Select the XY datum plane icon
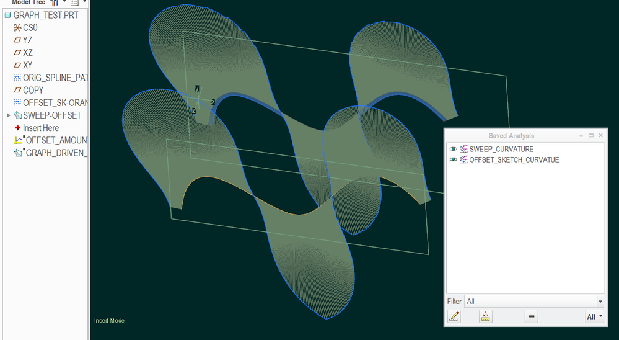This screenshot has width=619, height=340. click(17, 65)
